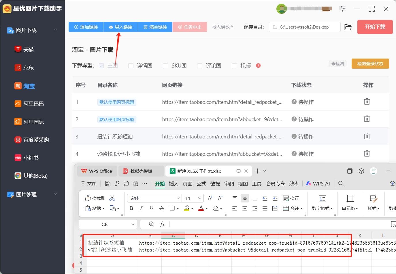Click the 检测登录状态 button
This screenshot has width=396, height=274.
click(x=370, y=63)
